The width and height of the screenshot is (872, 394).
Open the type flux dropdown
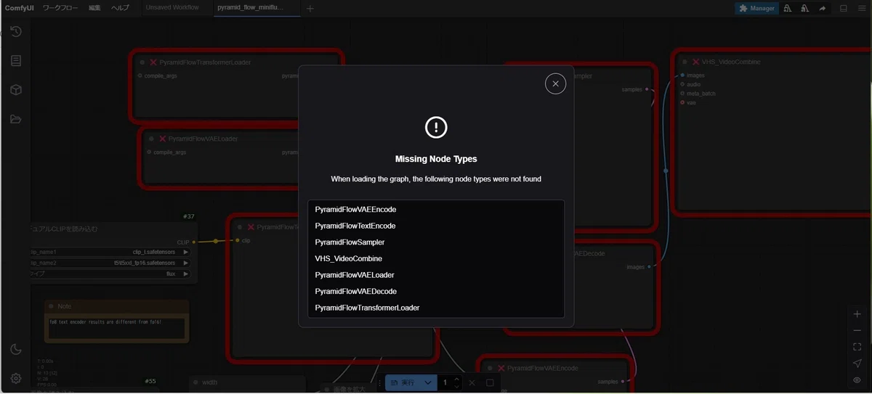[x=110, y=274]
